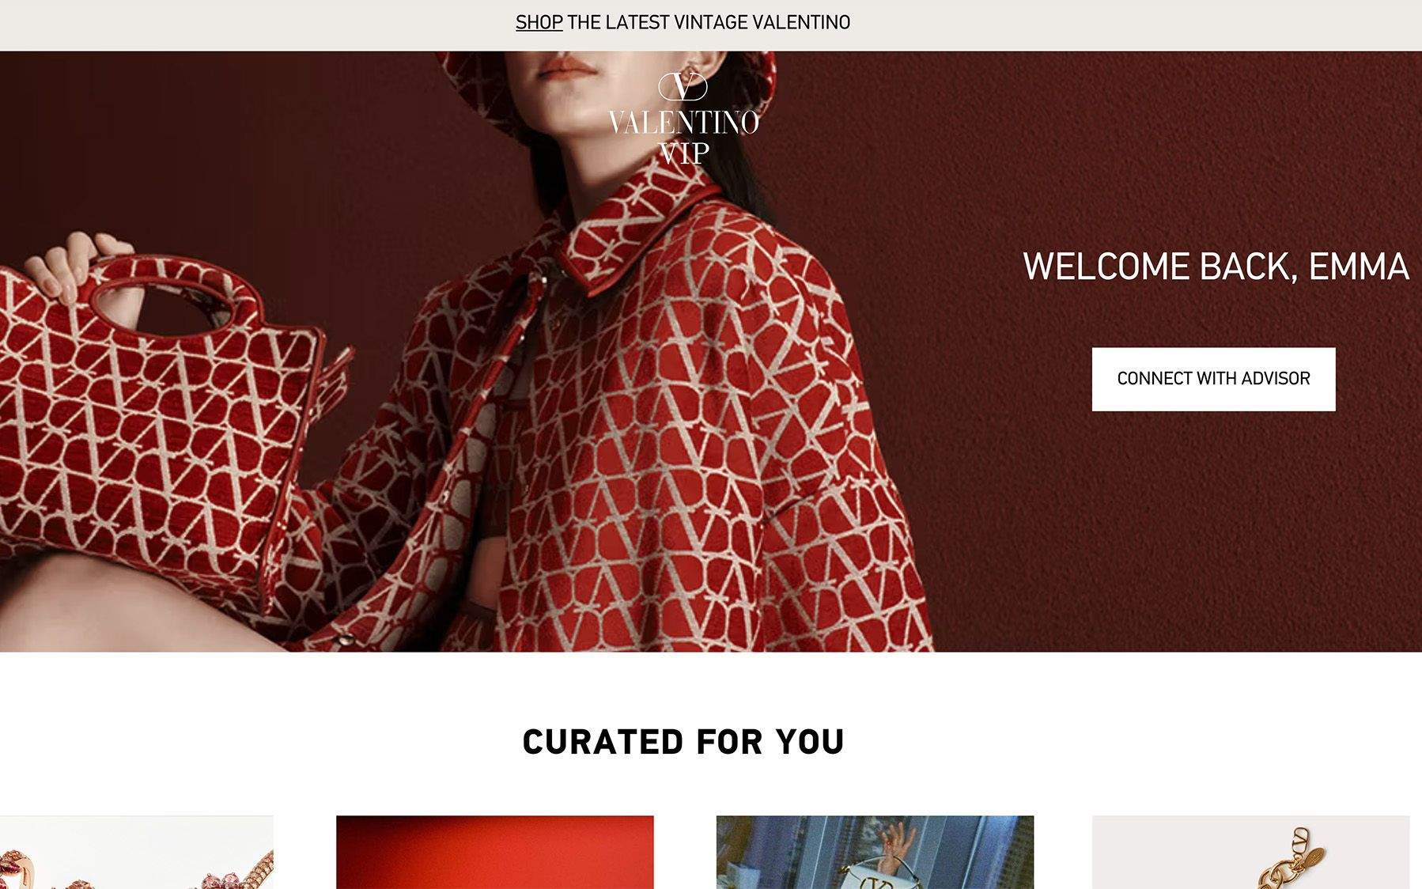This screenshot has width=1422, height=889.
Task: Open the gold chain bracelet thumbnail
Action: tap(1250, 852)
